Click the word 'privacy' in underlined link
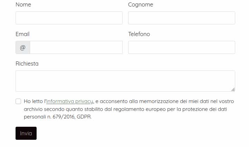The height and width of the screenshot is (147, 249). pos(84,102)
